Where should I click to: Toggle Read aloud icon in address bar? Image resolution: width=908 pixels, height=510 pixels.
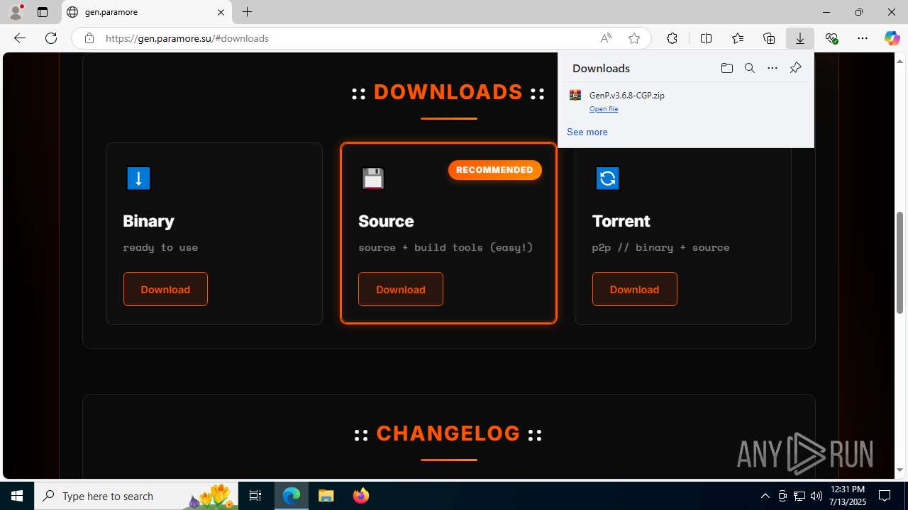606,38
